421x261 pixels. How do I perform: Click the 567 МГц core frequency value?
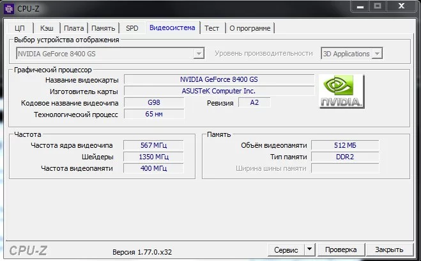coord(153,145)
